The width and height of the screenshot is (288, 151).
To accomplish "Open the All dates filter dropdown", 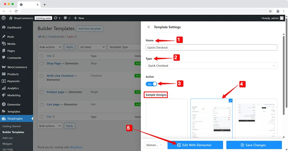I will coord(93,47).
